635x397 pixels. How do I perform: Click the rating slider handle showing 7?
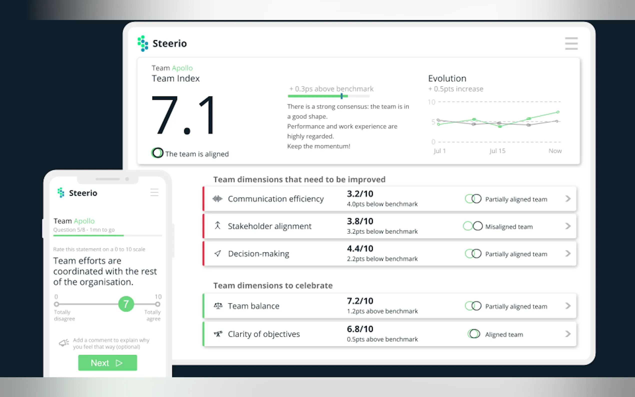tap(126, 304)
